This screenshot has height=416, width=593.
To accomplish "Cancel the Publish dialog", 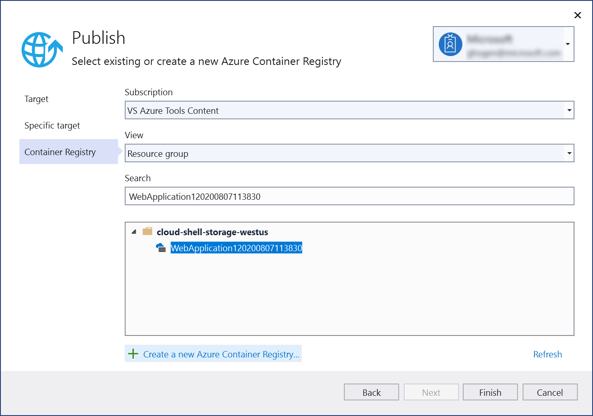I will coord(550,392).
